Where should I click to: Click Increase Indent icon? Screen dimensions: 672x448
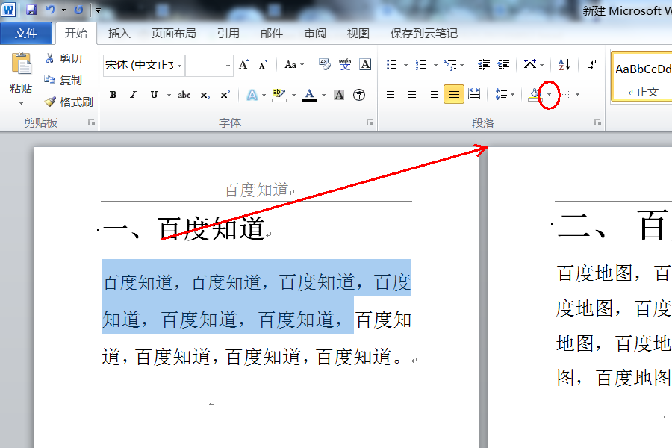pos(503,65)
